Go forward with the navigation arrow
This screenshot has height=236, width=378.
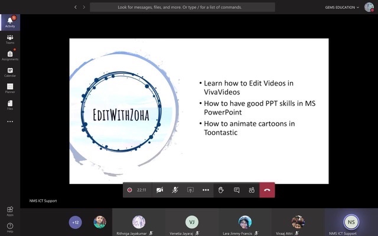tap(84, 7)
